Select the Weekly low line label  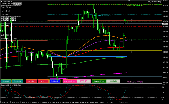coord(135,82)
